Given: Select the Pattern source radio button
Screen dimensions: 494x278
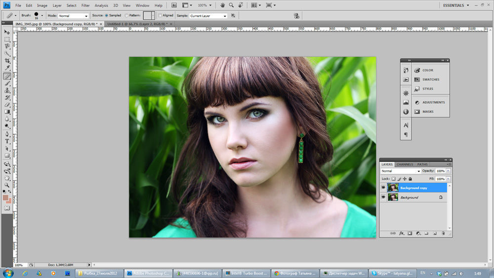Looking at the screenshot, I should click(x=127, y=15).
